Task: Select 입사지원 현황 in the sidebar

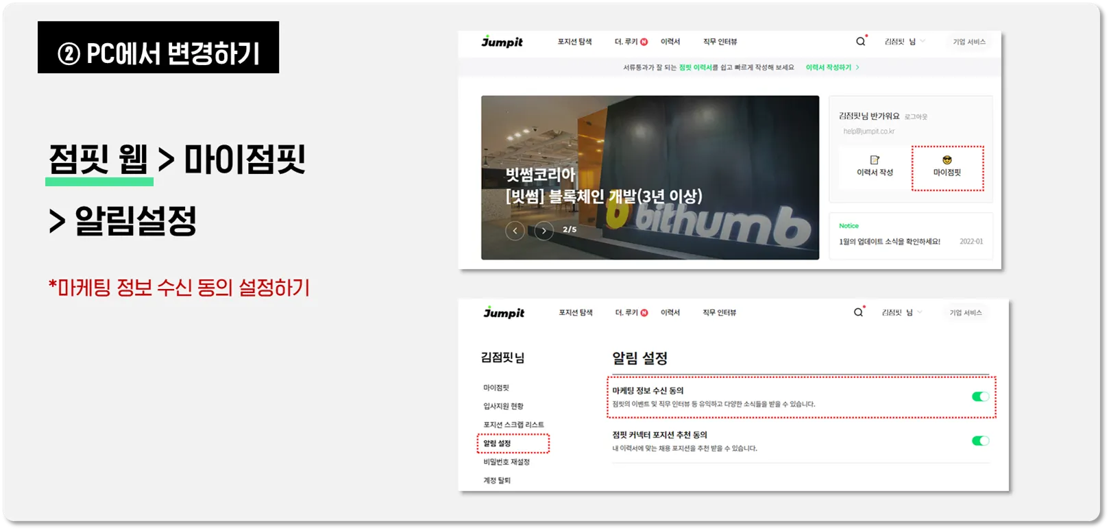Action: (x=503, y=406)
